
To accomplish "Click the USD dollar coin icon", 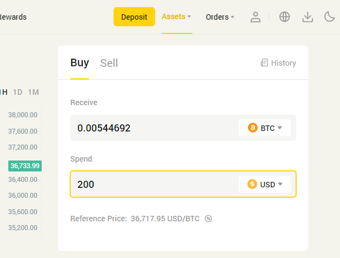I will coord(252,184).
